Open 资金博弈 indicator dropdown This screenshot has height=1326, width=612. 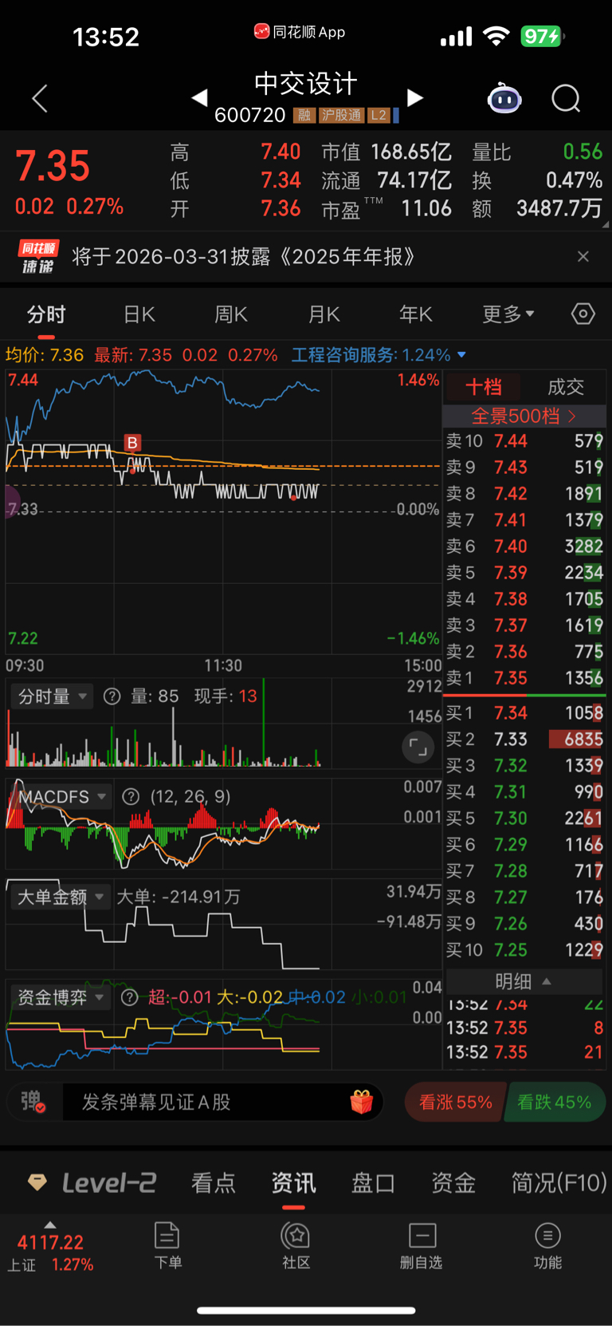pos(61,997)
